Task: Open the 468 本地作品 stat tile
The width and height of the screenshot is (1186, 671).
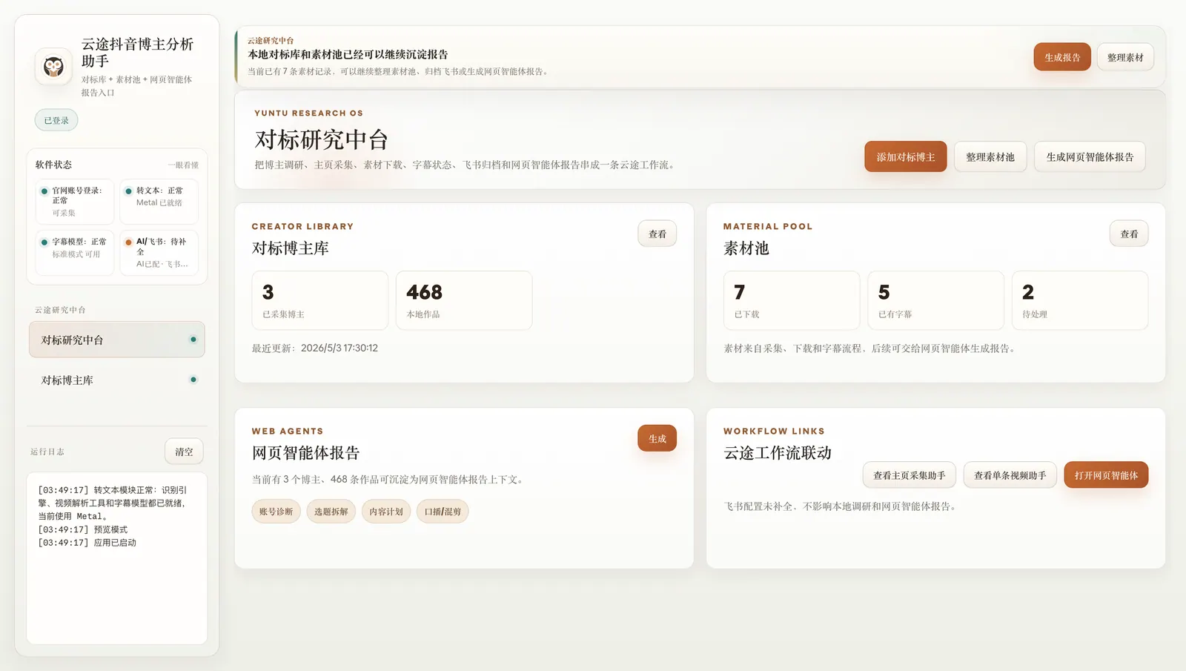Action: coord(464,300)
